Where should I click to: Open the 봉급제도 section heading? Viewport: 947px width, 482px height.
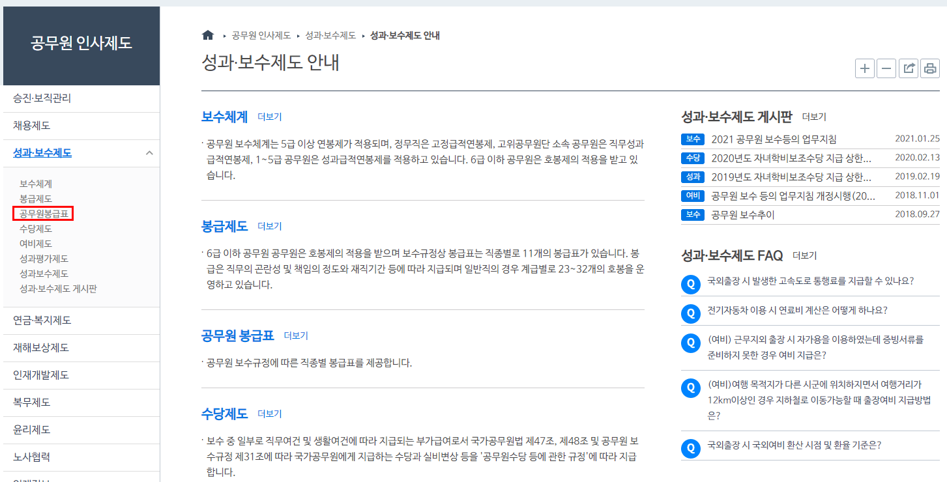pos(225,226)
